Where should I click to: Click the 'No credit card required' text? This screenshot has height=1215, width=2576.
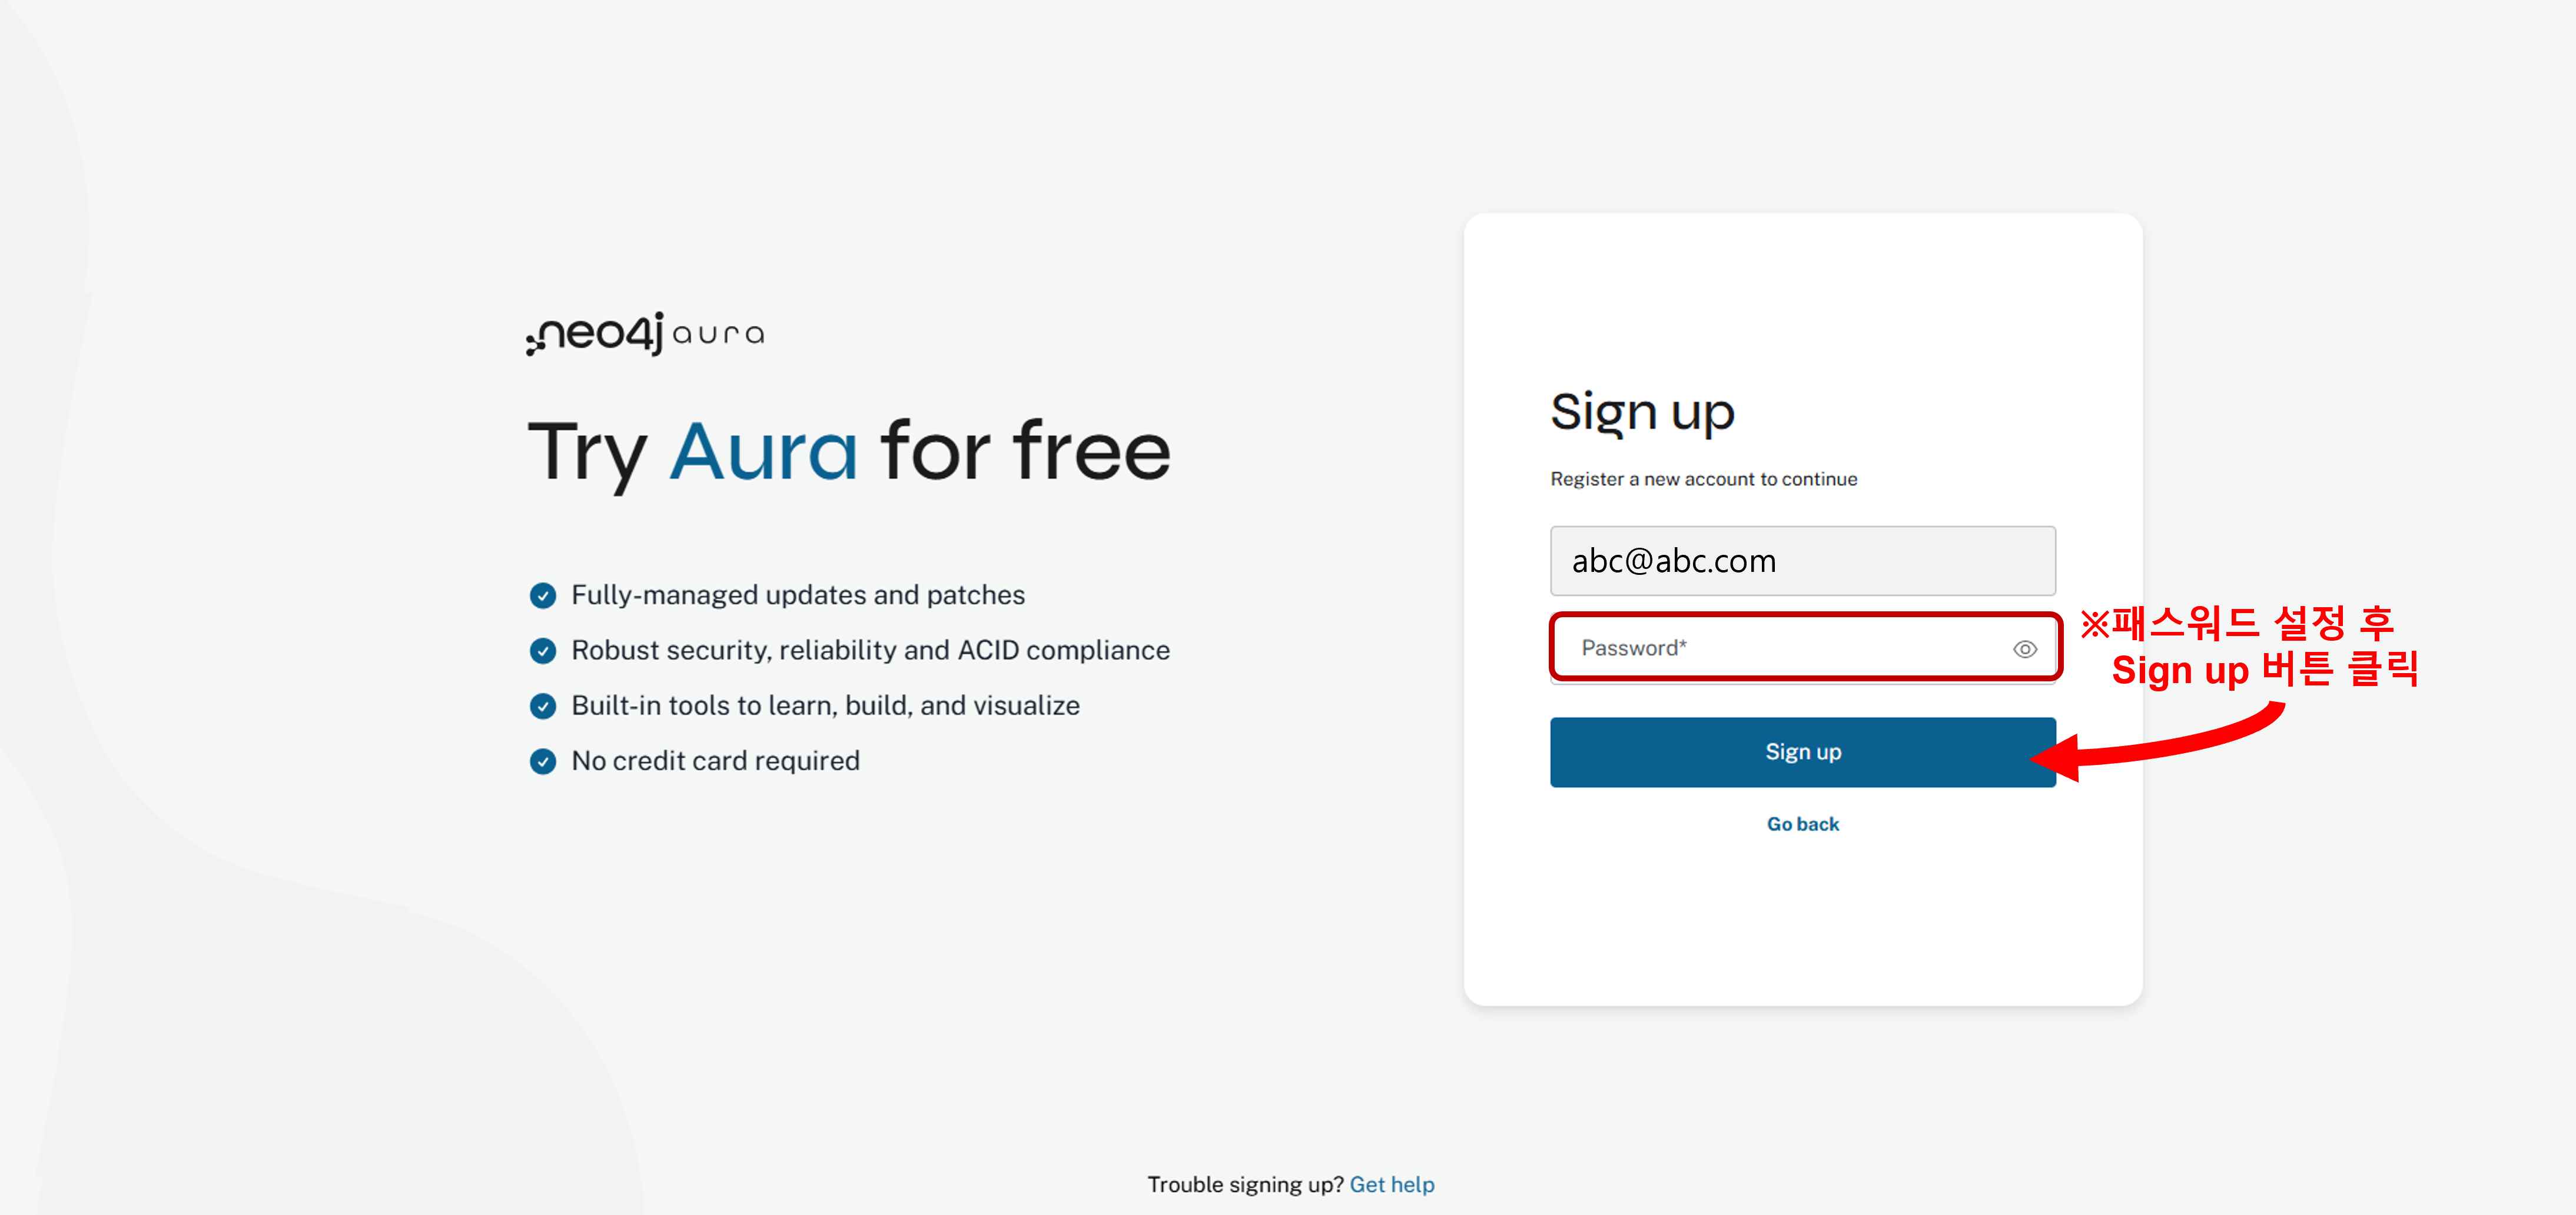(x=715, y=761)
